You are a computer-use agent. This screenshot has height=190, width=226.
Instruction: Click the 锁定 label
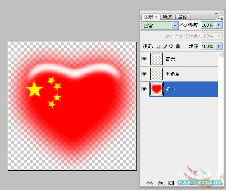148,46
